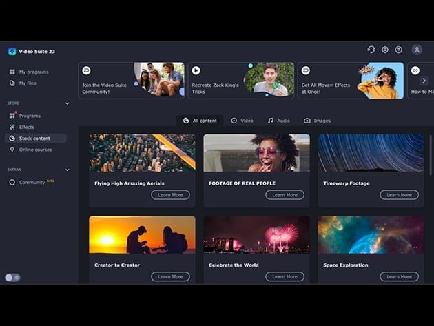
Task: Open My files from the sidebar
Action: [x=28, y=83]
